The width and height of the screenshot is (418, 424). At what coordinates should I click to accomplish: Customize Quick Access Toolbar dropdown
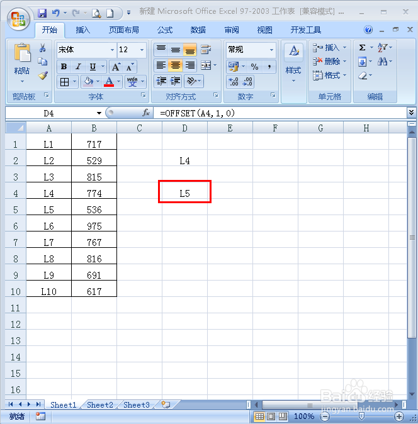(129, 13)
